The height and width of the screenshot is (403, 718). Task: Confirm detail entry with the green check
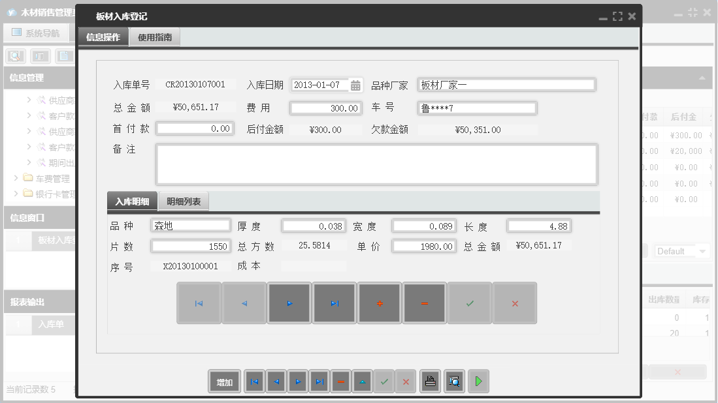(x=469, y=303)
